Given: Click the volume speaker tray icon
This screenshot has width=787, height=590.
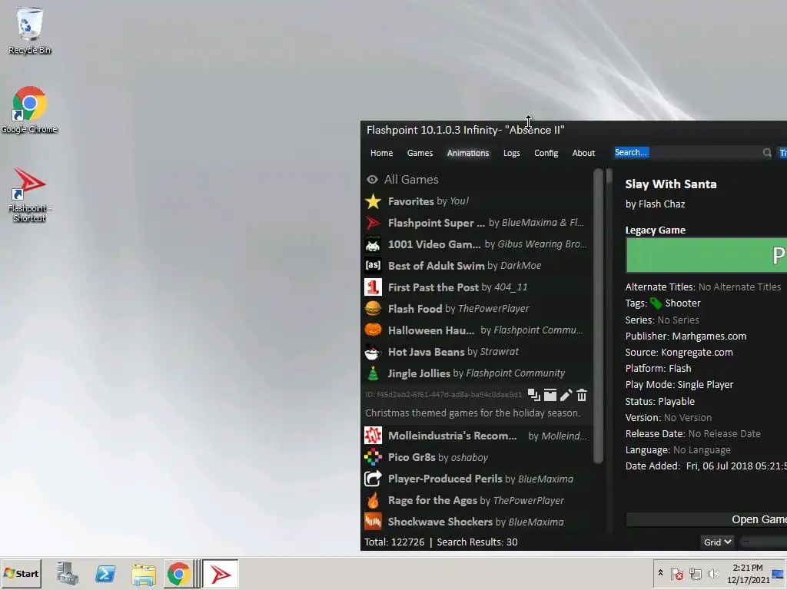Looking at the screenshot, I should 713,573.
